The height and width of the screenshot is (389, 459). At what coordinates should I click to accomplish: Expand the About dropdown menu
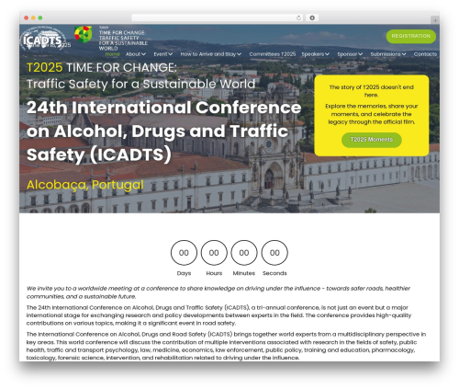click(x=136, y=54)
